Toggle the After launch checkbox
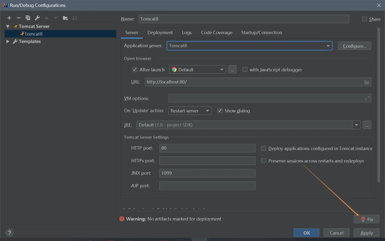The height and width of the screenshot is (241, 385). click(135, 70)
